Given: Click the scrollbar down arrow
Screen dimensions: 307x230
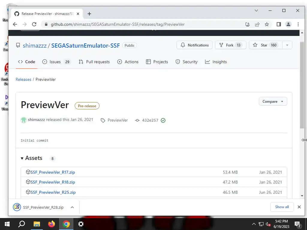Looking at the screenshot, I should point(302,196).
